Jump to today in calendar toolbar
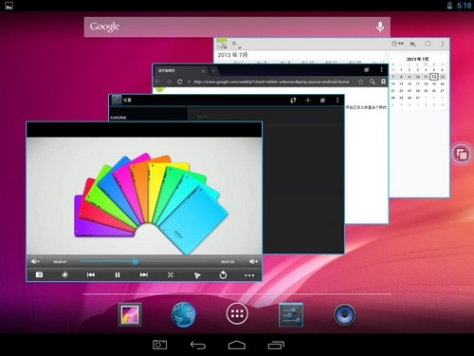The width and height of the screenshot is (474, 356). pyautogui.click(x=397, y=44)
